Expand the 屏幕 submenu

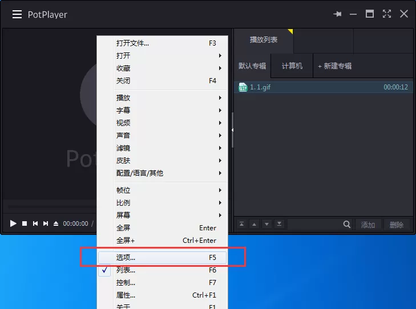tap(163, 215)
